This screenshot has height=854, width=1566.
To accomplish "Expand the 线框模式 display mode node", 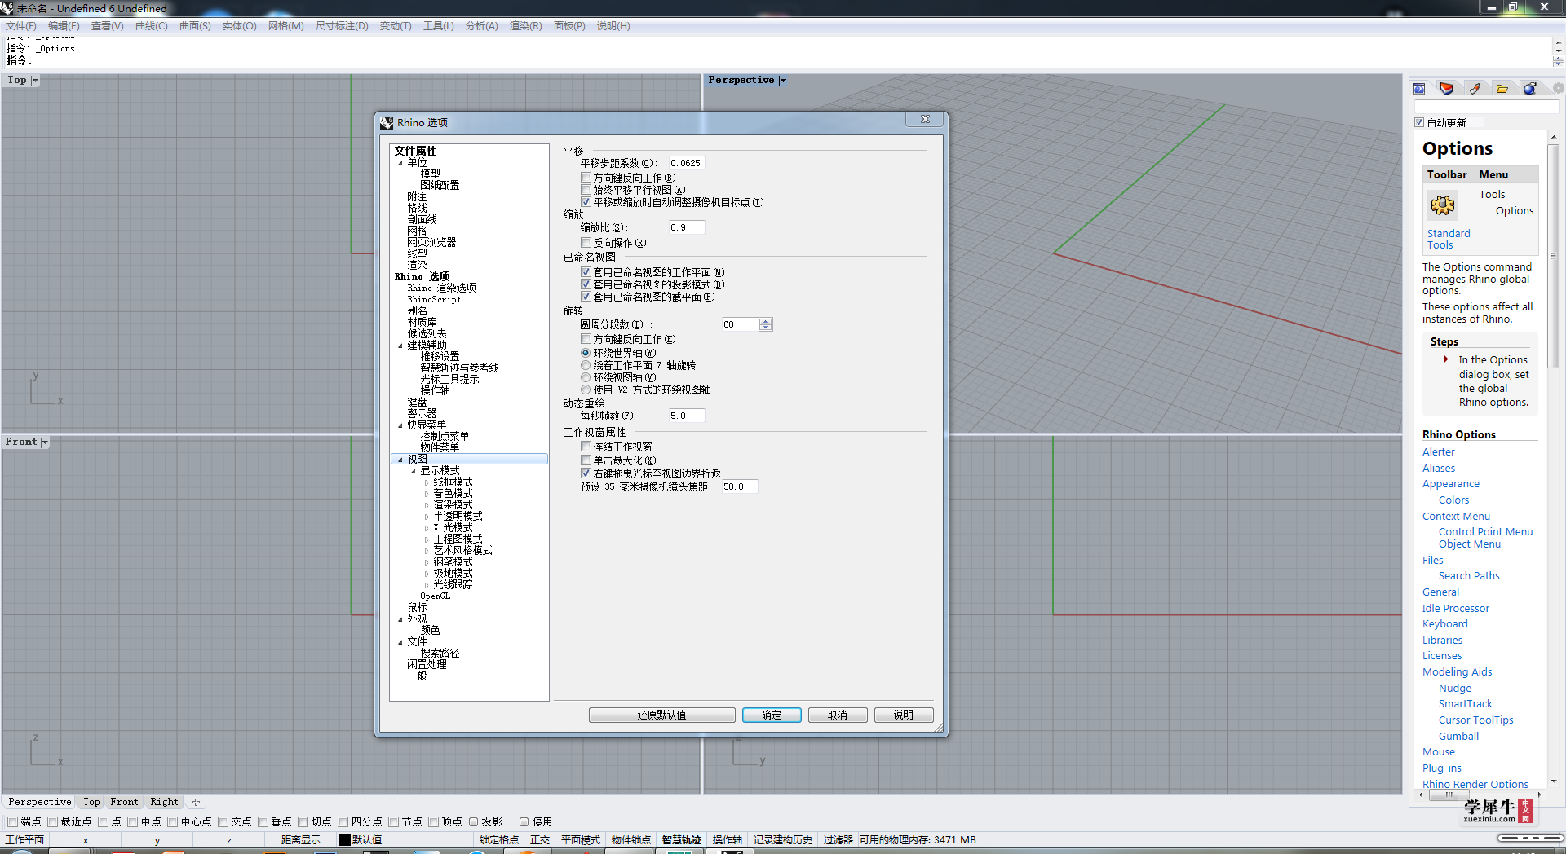I will [427, 482].
